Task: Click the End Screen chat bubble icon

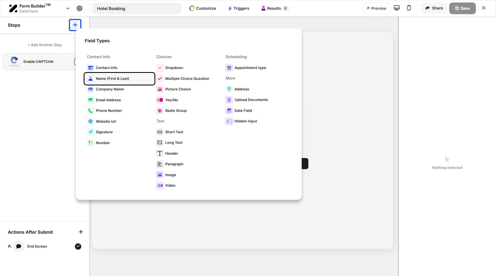Action: pos(19,246)
